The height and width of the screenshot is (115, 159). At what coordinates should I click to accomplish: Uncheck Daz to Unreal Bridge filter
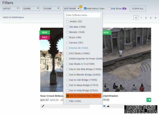tap(68, 96)
